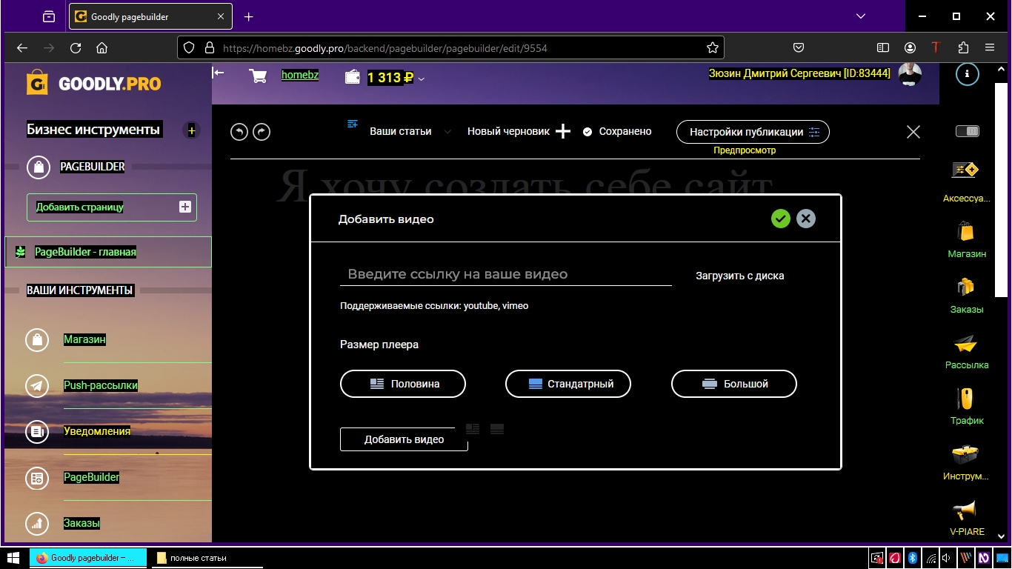Open PageBuilder in the left sidebar tools
Viewport: 1012px width, 569px height.
coord(91,477)
